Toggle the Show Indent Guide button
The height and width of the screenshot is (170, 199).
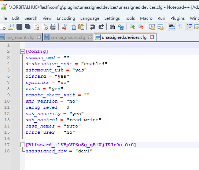pyautogui.click(x=189, y=27)
